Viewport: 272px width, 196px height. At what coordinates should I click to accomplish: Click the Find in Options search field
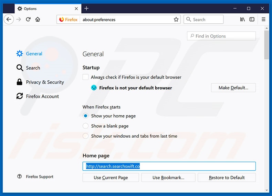coord(221,36)
